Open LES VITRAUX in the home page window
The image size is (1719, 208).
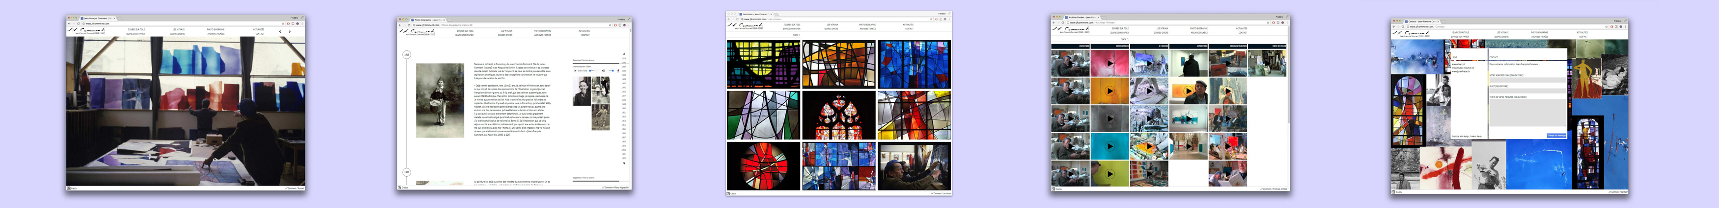pyautogui.click(x=179, y=29)
